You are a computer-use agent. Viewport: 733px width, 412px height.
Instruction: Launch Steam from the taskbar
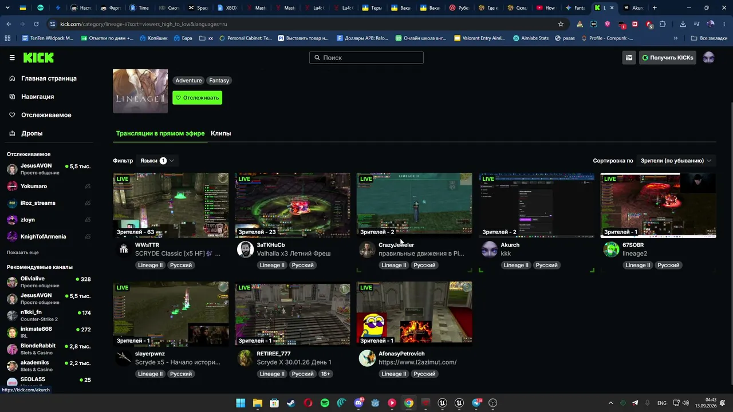[x=291, y=403]
